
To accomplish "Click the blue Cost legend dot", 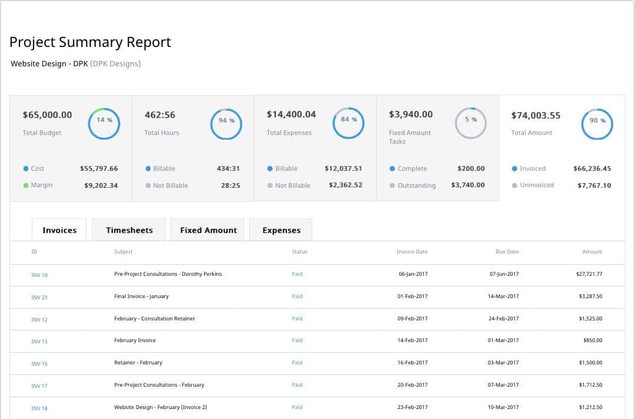I will 26,169.
